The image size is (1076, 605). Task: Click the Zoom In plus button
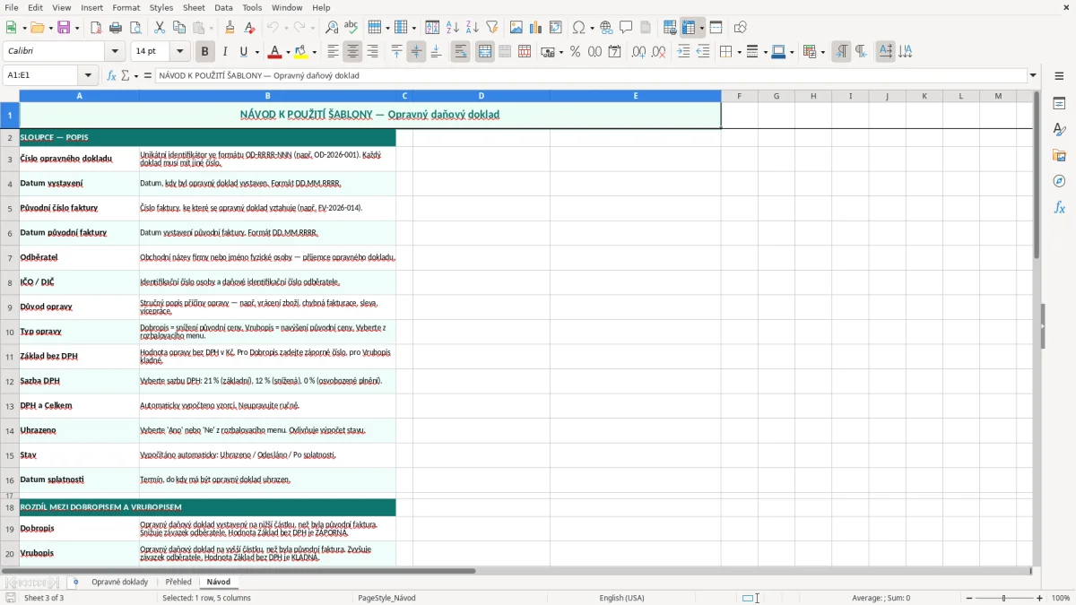pos(1040,598)
